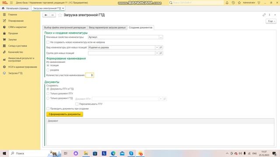Image resolution: width=280 pixels, height=157 pixels.
Task: Open the Еще dropdown button
Action: coord(271,21)
